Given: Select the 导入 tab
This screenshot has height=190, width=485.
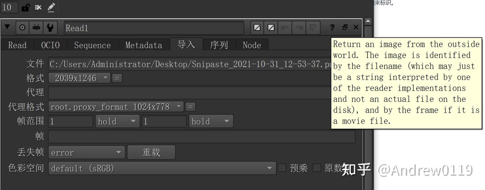Looking at the screenshot, I should tap(186, 44).
